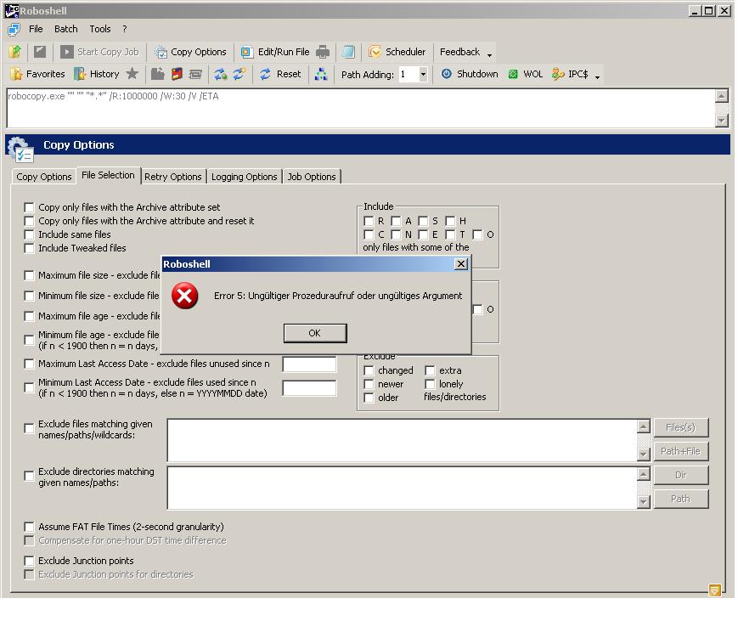
Task: Enable Assume FAT File Times
Action: pos(29,527)
